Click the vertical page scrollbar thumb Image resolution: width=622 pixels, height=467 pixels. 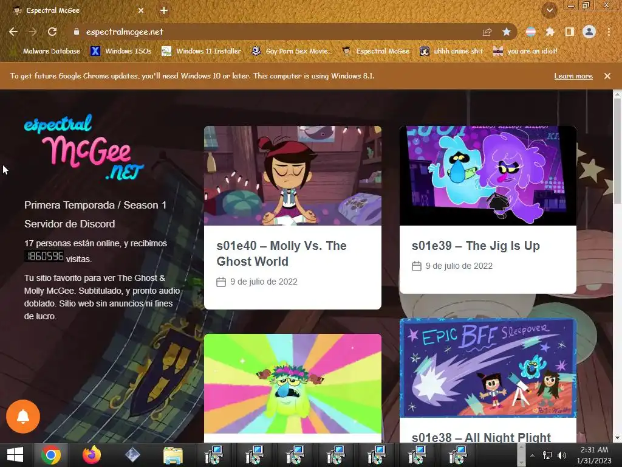coord(617,151)
